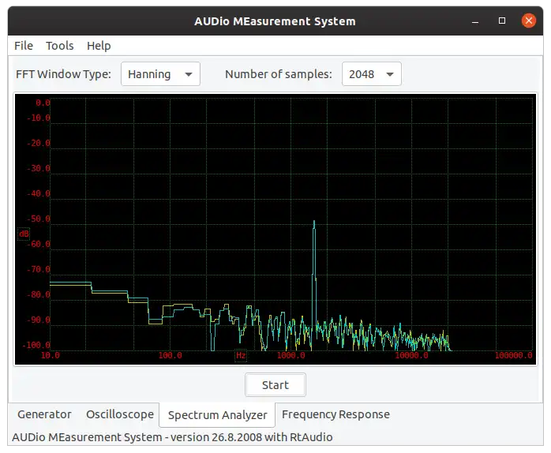Click the dB axis unit label
The height and width of the screenshot is (453, 551).
[x=24, y=234]
